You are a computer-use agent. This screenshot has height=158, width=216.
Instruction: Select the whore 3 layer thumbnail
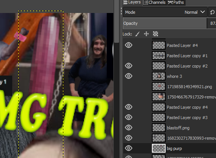tap(159, 76)
